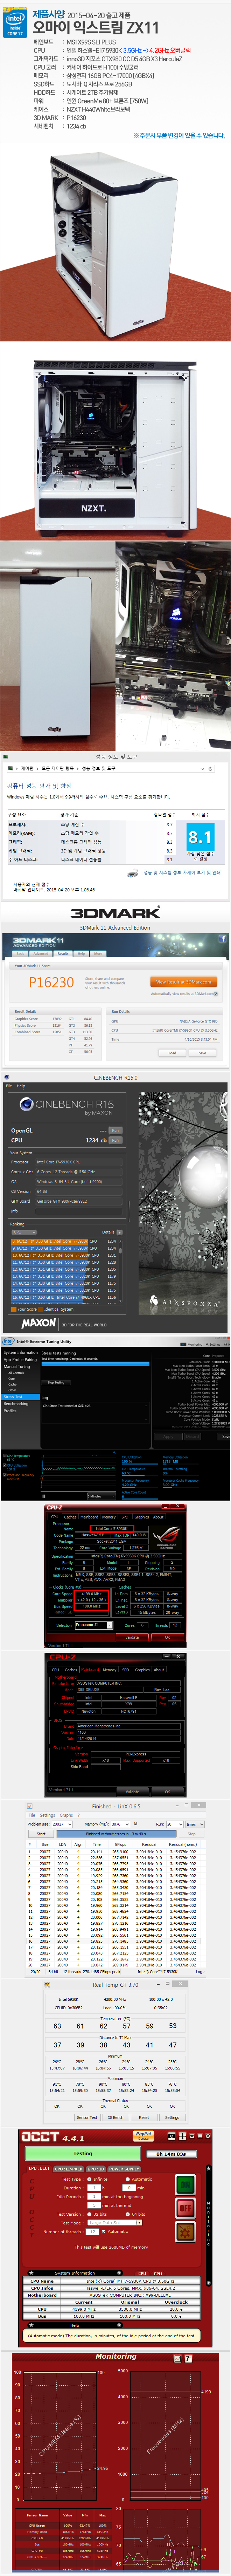This screenshot has width=231, height=2576.
Task: Run the CPU test in Cinebench
Action: coord(115,1140)
